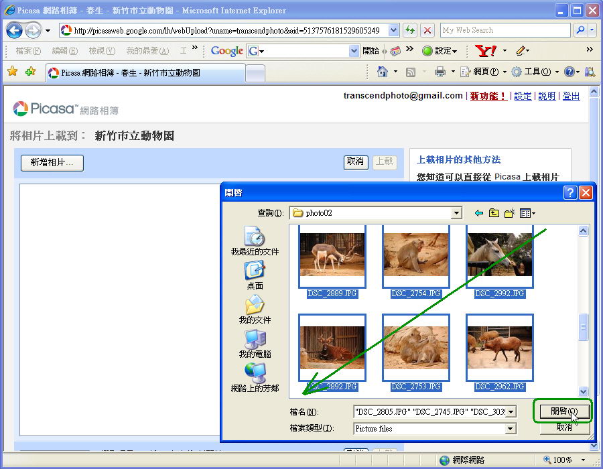The image size is (603, 469).
Task: Click the yellow Favorites star icon
Action: point(12,71)
